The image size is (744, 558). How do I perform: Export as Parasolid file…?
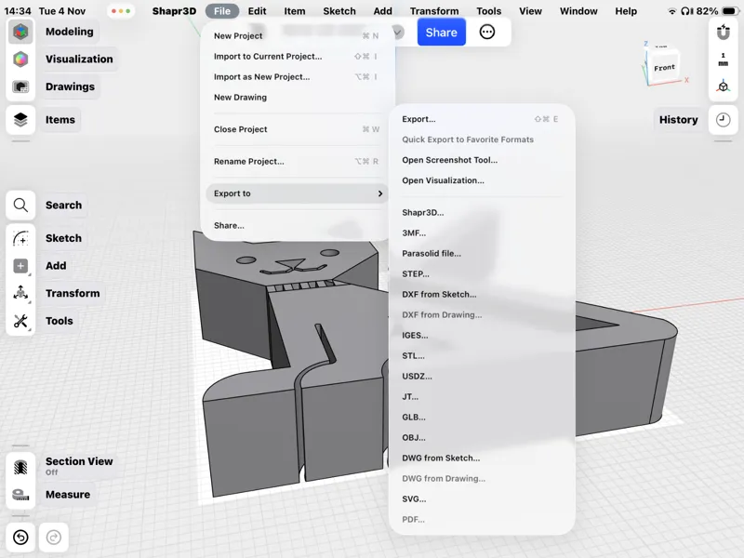tap(482, 253)
